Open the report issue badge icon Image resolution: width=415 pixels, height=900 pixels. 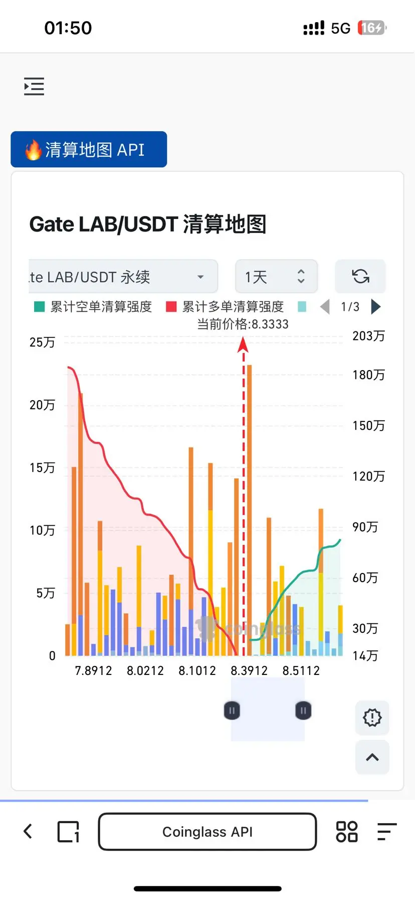point(372,717)
